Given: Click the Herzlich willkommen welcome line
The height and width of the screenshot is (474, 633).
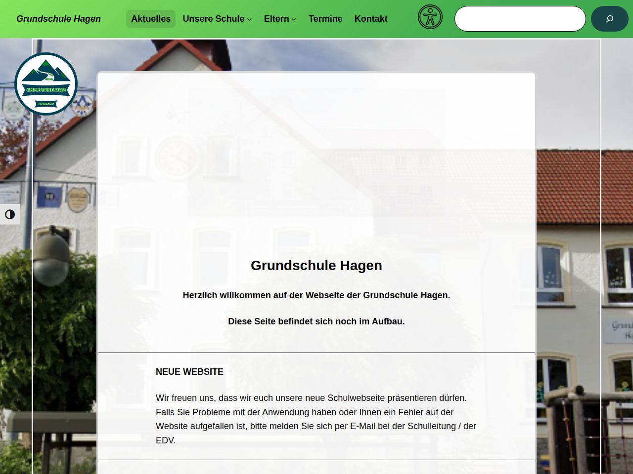Looking at the screenshot, I should (316, 295).
